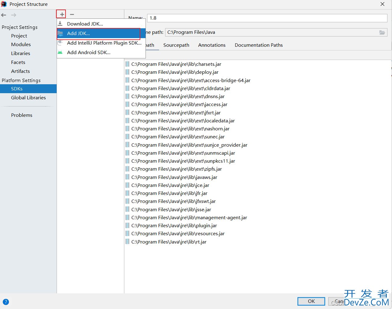Close the Project Structure dialog
The height and width of the screenshot is (309, 392).
point(382,4)
